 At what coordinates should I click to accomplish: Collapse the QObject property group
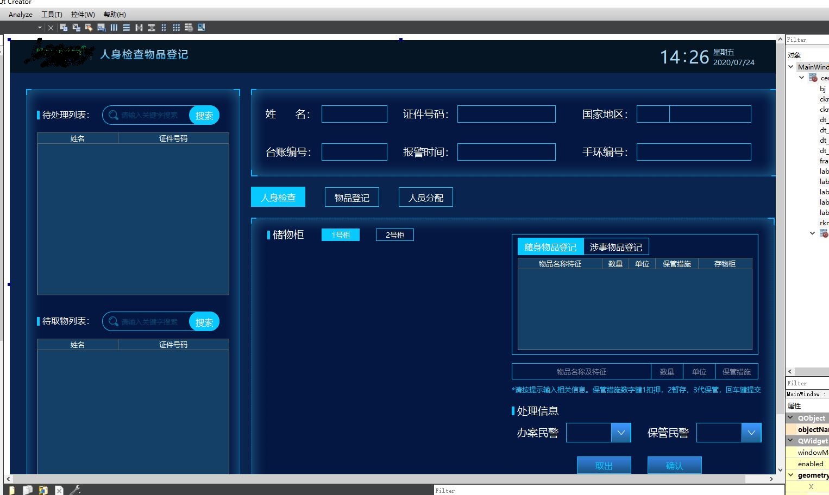[x=790, y=418]
